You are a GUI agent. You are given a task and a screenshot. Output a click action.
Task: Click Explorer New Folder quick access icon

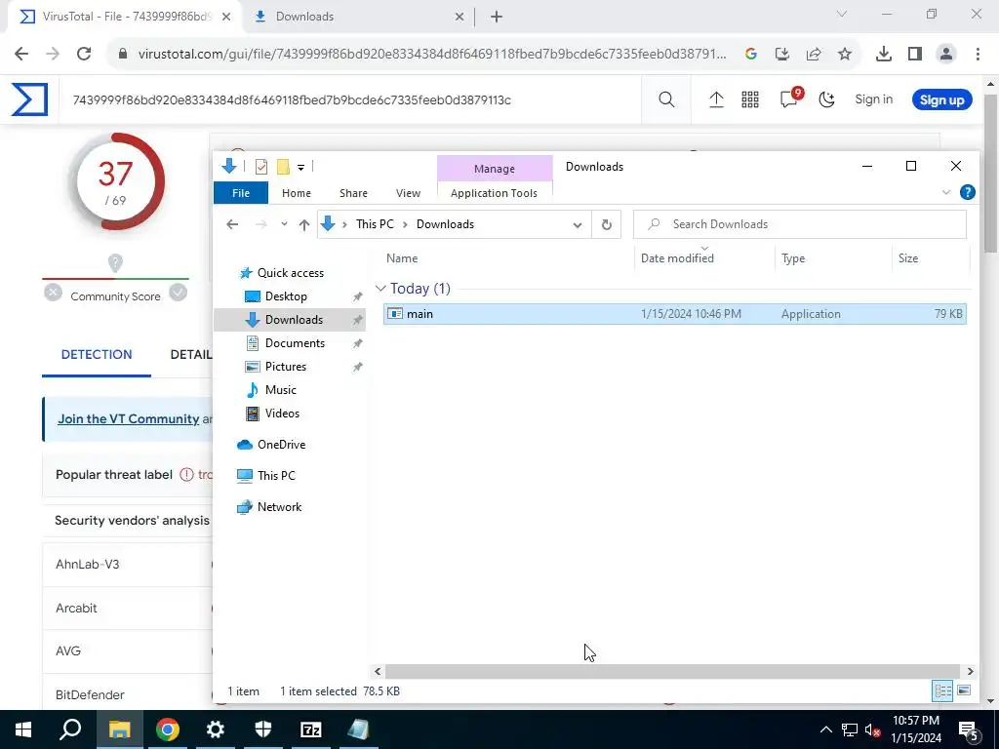283,167
